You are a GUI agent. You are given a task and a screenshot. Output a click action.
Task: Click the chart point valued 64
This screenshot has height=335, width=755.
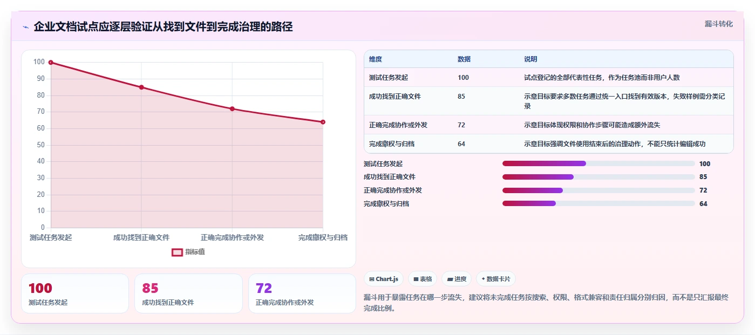coord(323,122)
